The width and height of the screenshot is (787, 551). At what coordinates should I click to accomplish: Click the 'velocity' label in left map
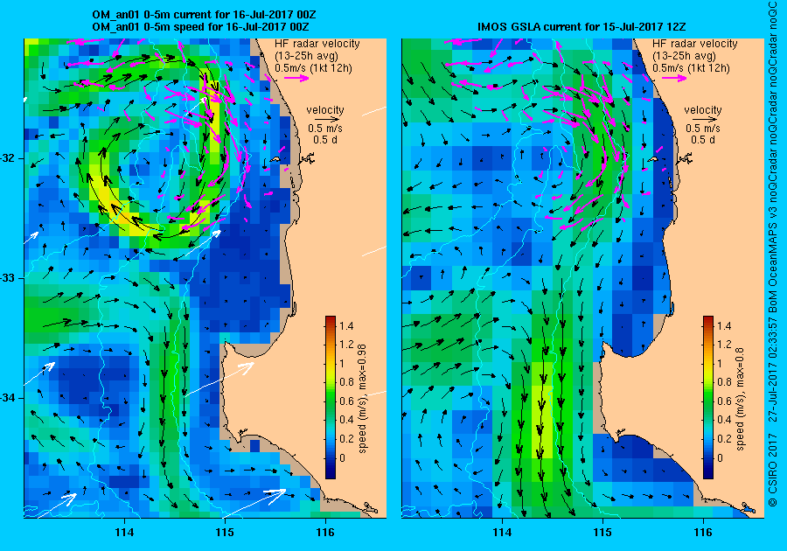pyautogui.click(x=325, y=110)
